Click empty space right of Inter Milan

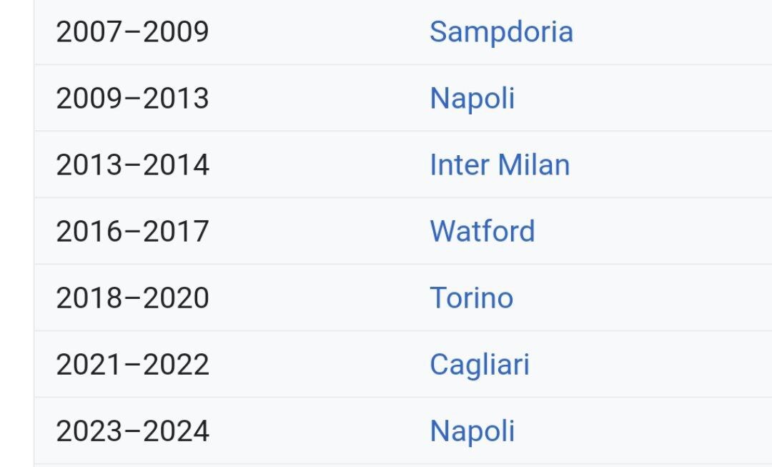(672, 165)
